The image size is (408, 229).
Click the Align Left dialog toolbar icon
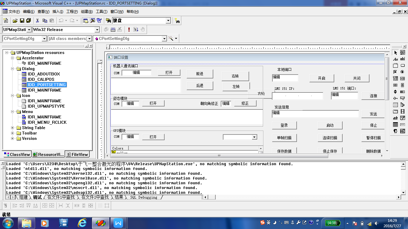(x=15, y=205)
